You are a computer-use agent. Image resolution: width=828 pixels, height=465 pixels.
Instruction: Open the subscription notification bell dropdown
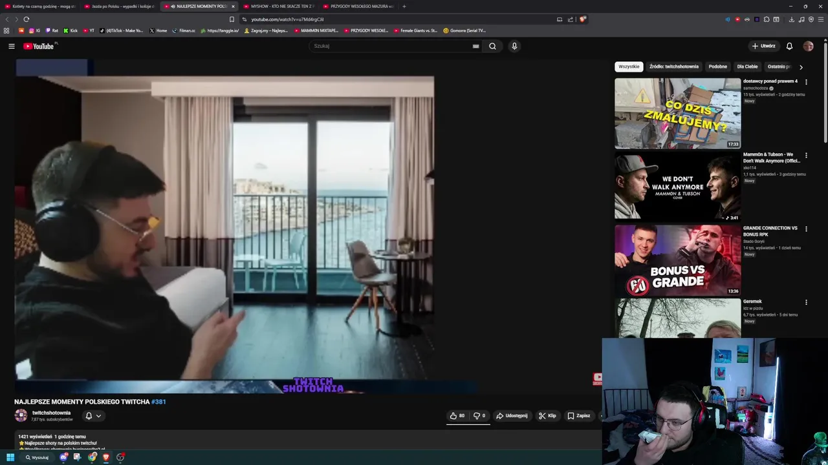[x=93, y=416]
